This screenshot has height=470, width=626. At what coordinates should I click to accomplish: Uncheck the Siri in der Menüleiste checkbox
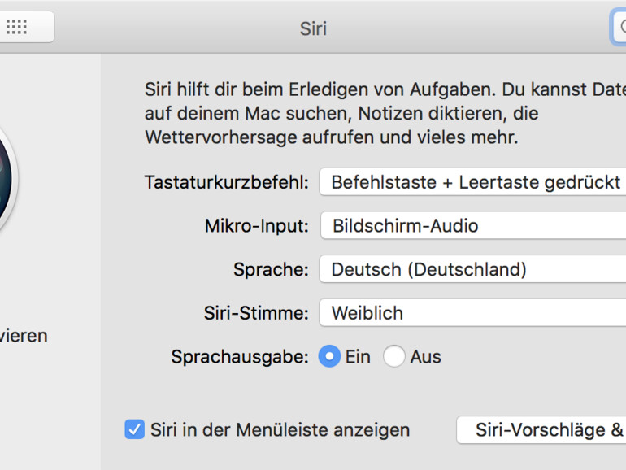click(x=134, y=429)
